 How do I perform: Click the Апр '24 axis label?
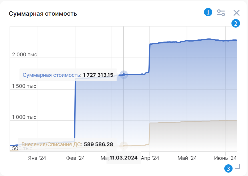pyautogui.click(x=150, y=158)
